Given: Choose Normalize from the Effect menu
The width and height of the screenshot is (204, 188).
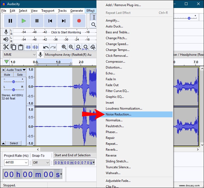Looking at the screenshot, I should click(x=138, y=120).
